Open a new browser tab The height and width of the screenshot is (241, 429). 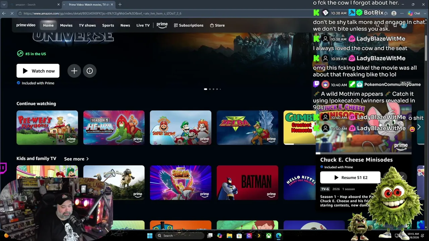pyautogui.click(x=120, y=4)
